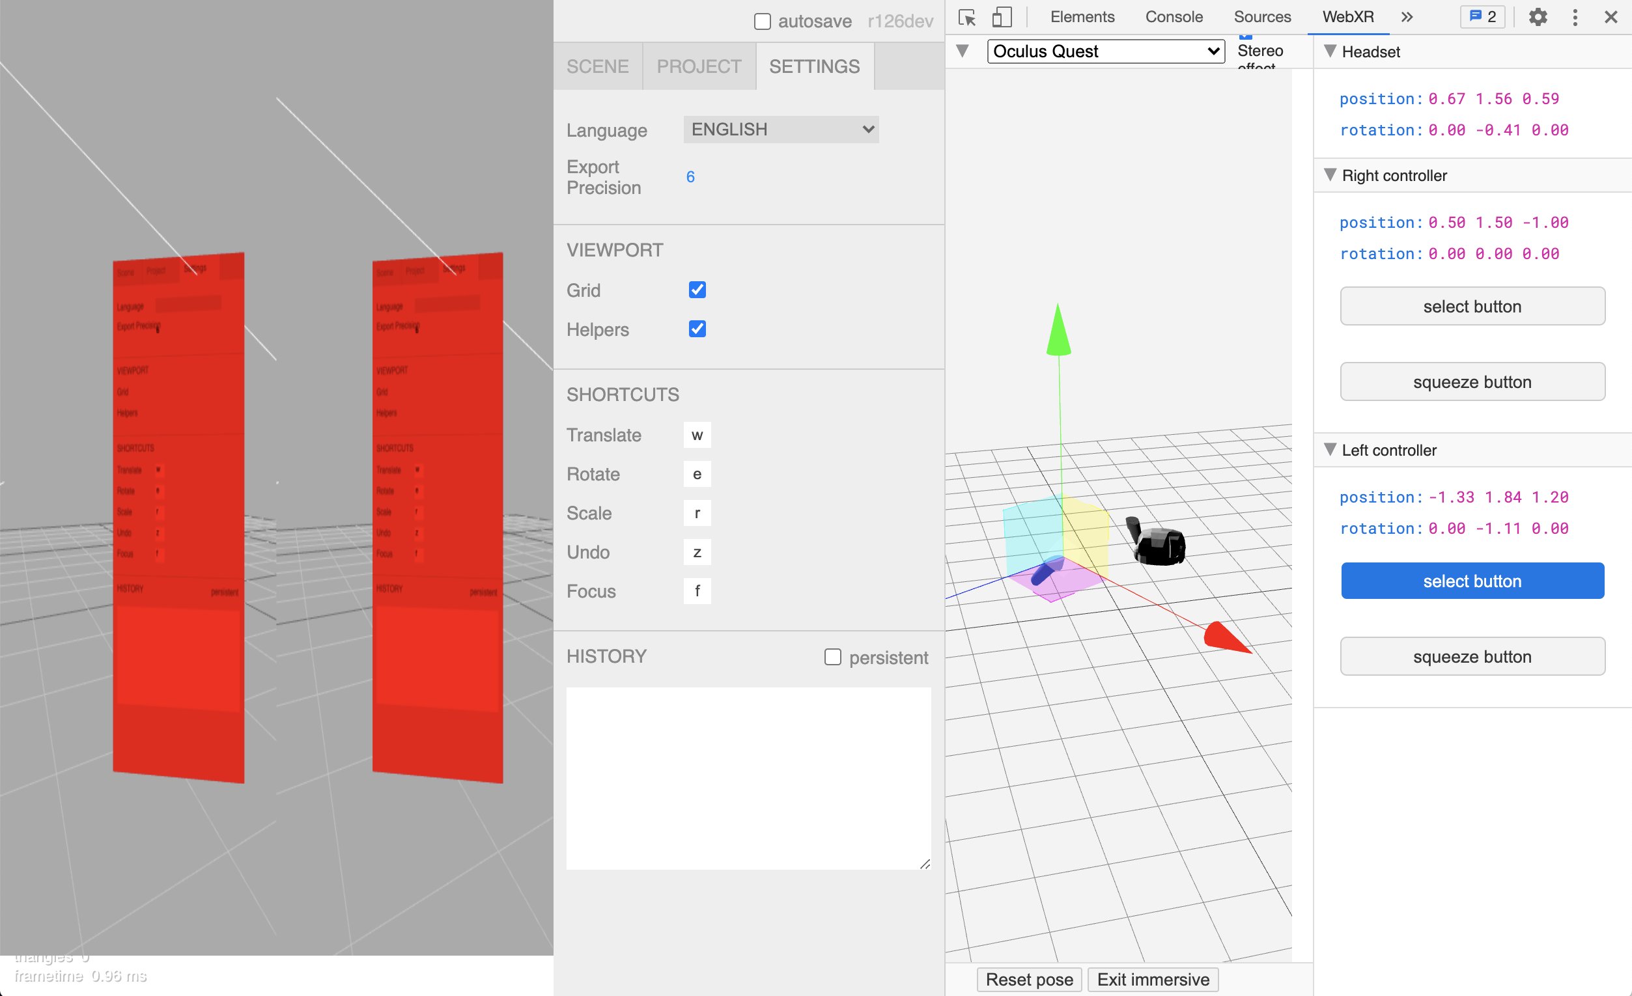The width and height of the screenshot is (1632, 996).
Task: Open the Language dropdown
Action: tap(781, 130)
